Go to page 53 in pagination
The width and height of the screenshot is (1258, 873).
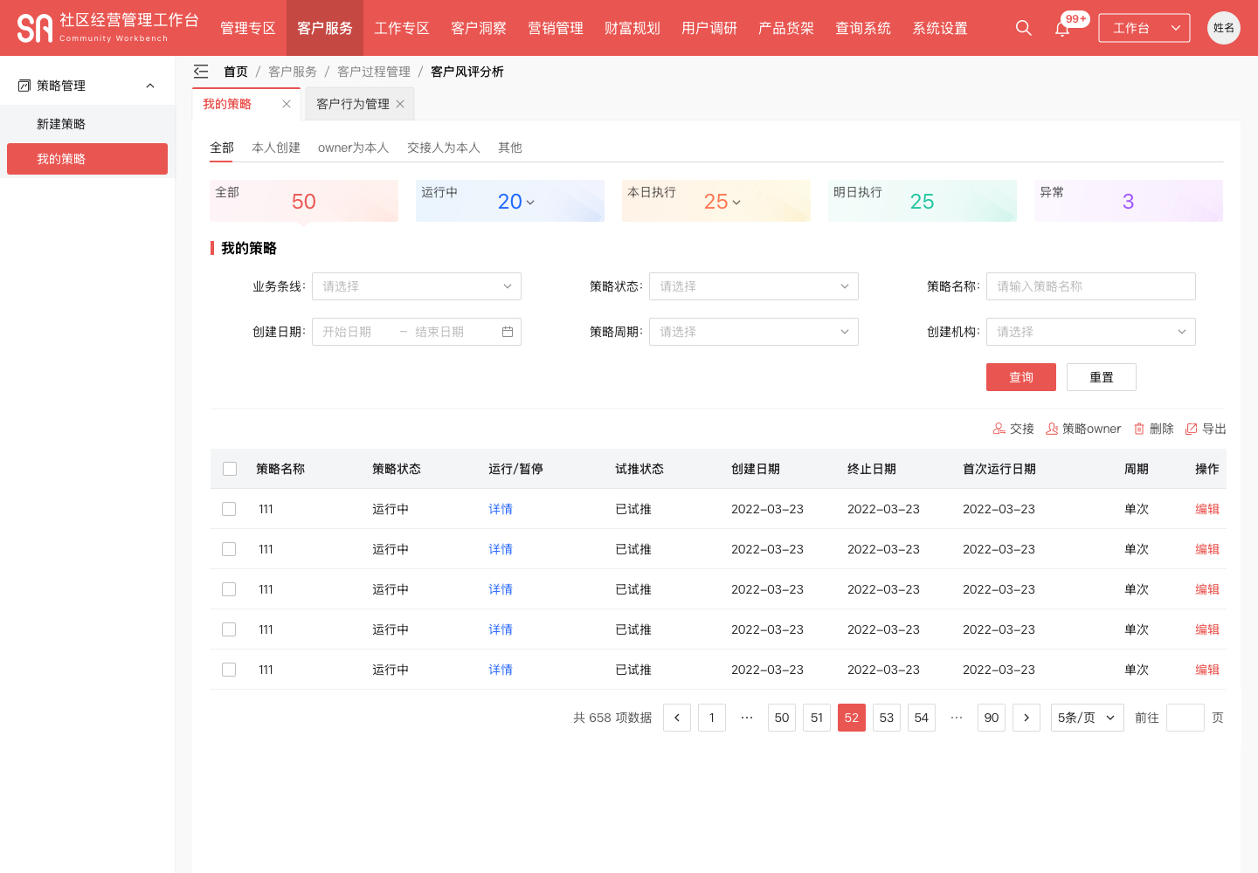[887, 718]
